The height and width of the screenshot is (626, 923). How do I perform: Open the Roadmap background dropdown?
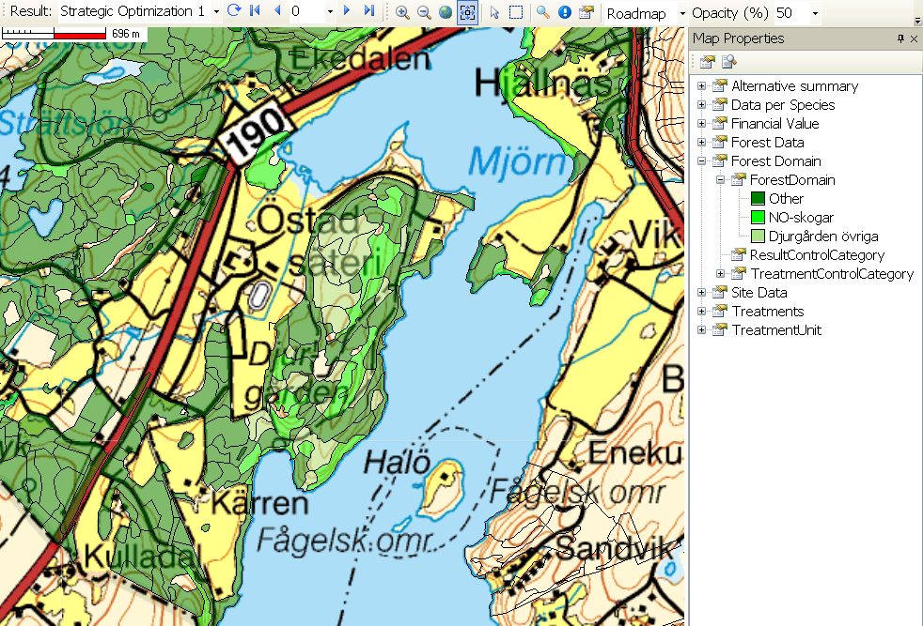point(682,13)
